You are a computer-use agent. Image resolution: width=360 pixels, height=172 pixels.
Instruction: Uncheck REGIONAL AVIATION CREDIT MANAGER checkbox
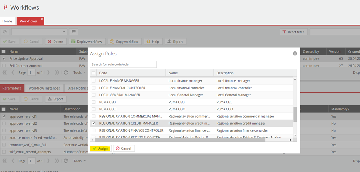tap(93, 123)
